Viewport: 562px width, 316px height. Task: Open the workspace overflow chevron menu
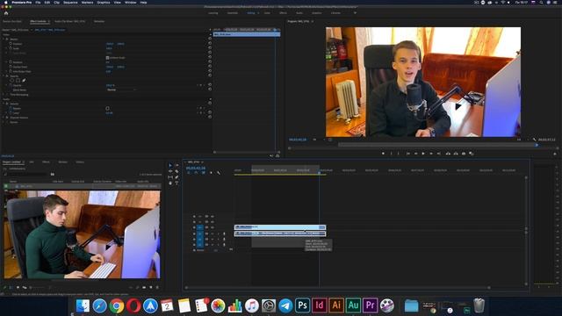point(355,13)
